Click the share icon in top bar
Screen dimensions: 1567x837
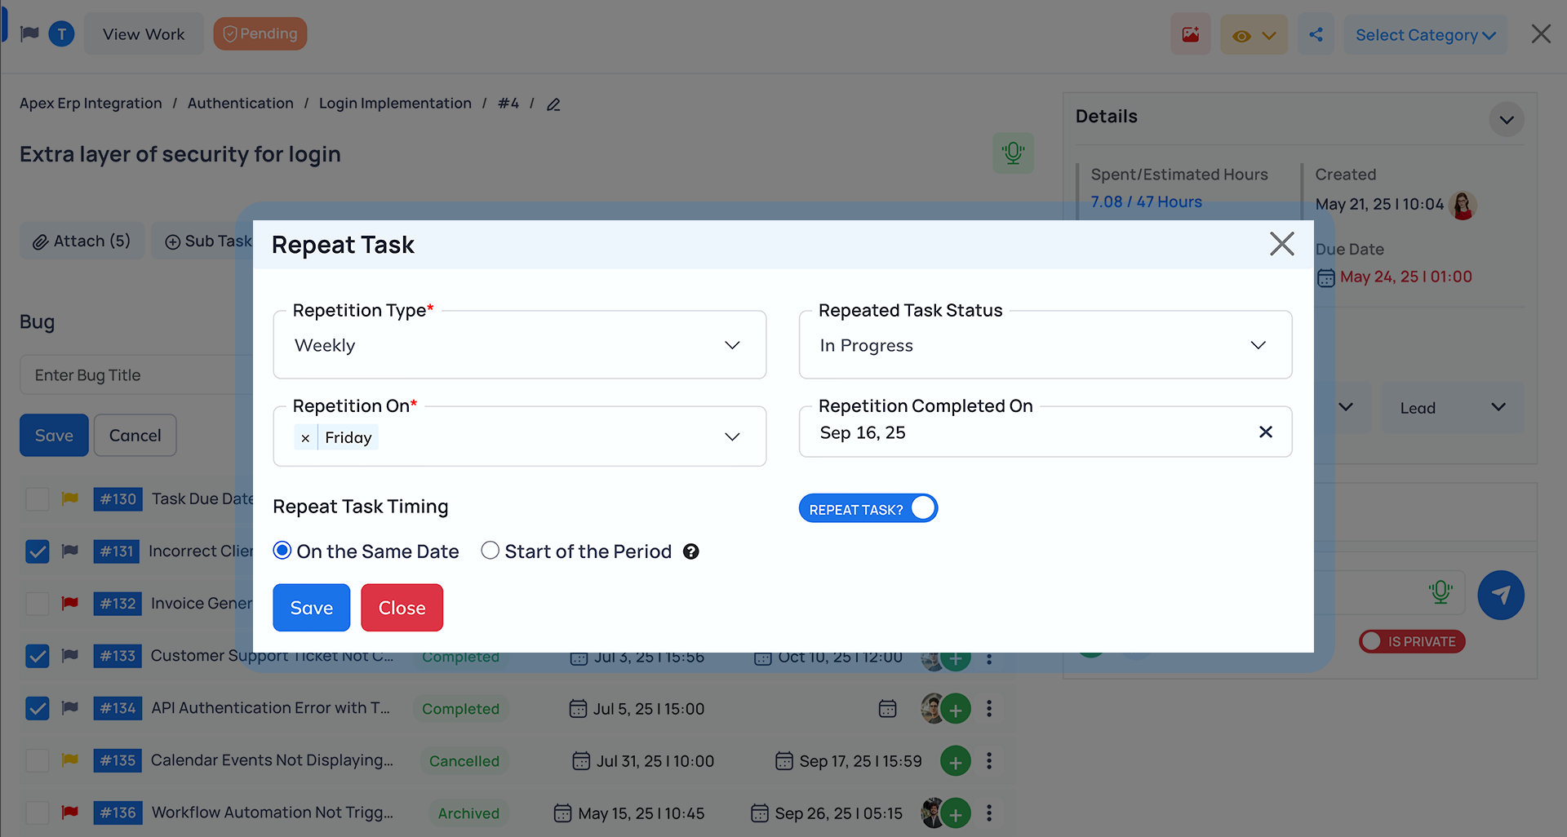coord(1316,35)
